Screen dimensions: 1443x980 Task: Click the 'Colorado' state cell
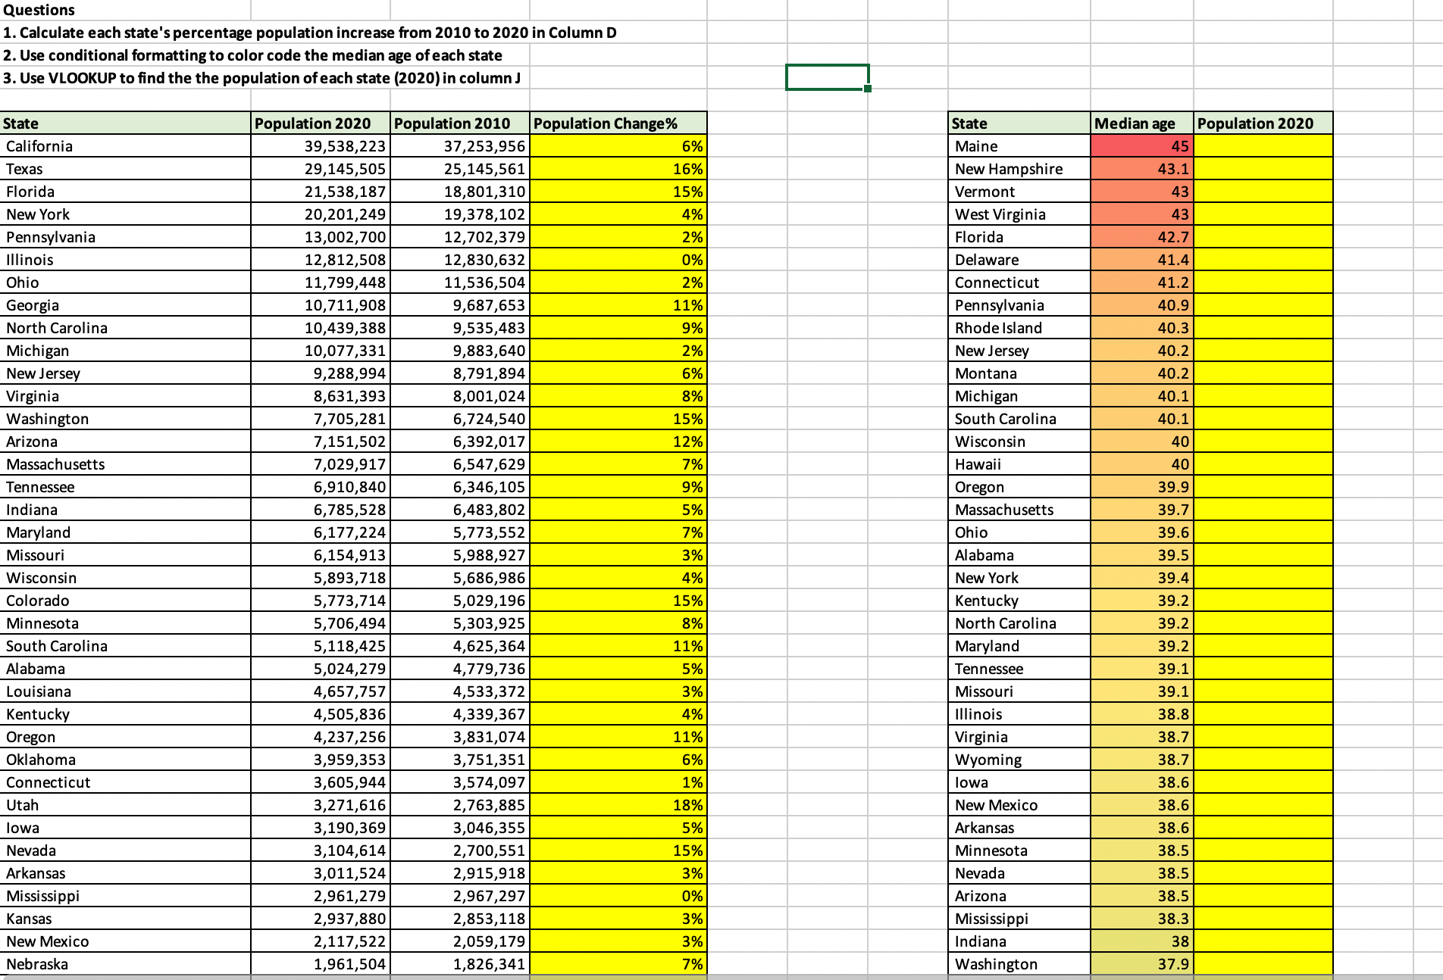tap(125, 600)
